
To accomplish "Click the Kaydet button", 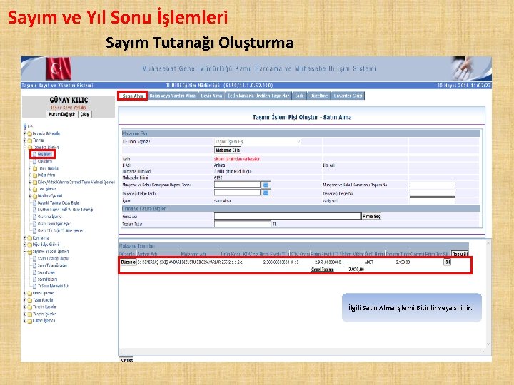I will click(126, 360).
